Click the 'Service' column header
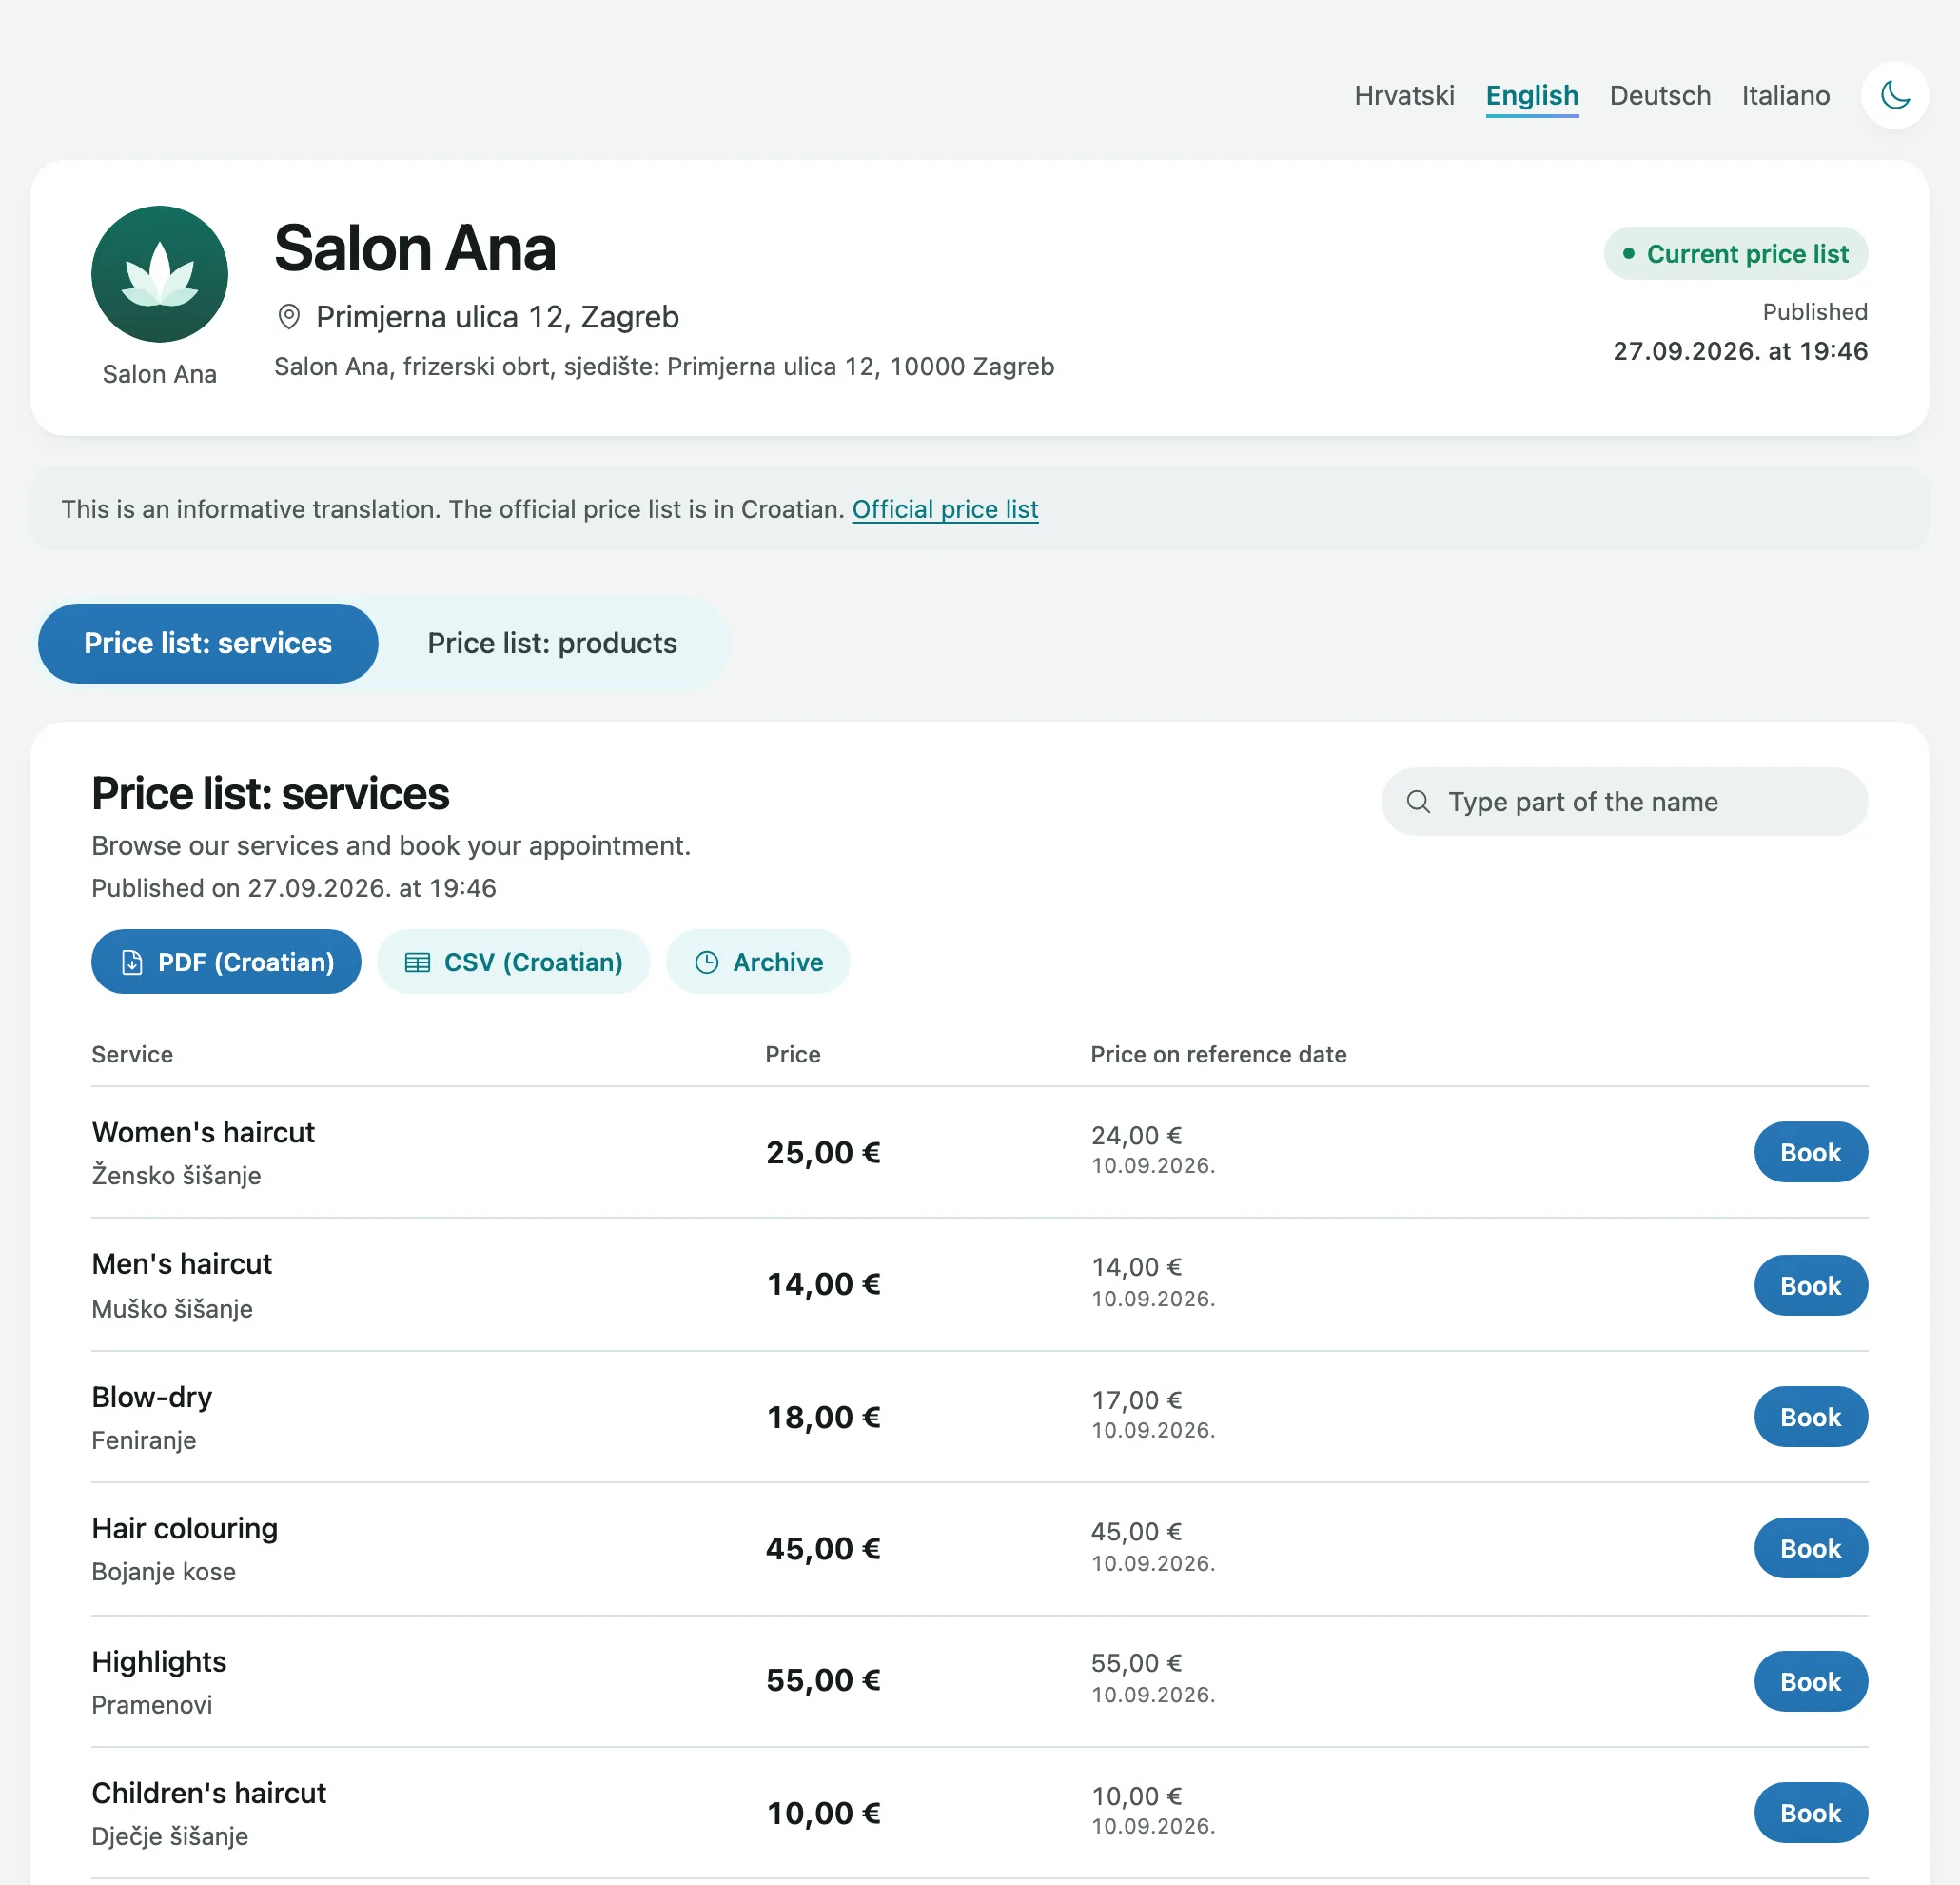The image size is (1960, 1885). 132,1055
